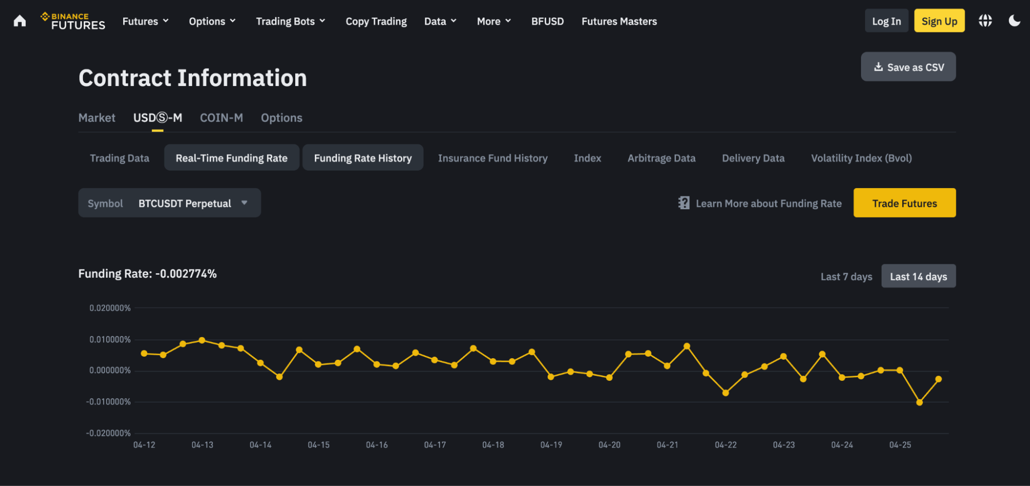Select Last 7 days range
This screenshot has height=486, width=1030.
point(846,277)
